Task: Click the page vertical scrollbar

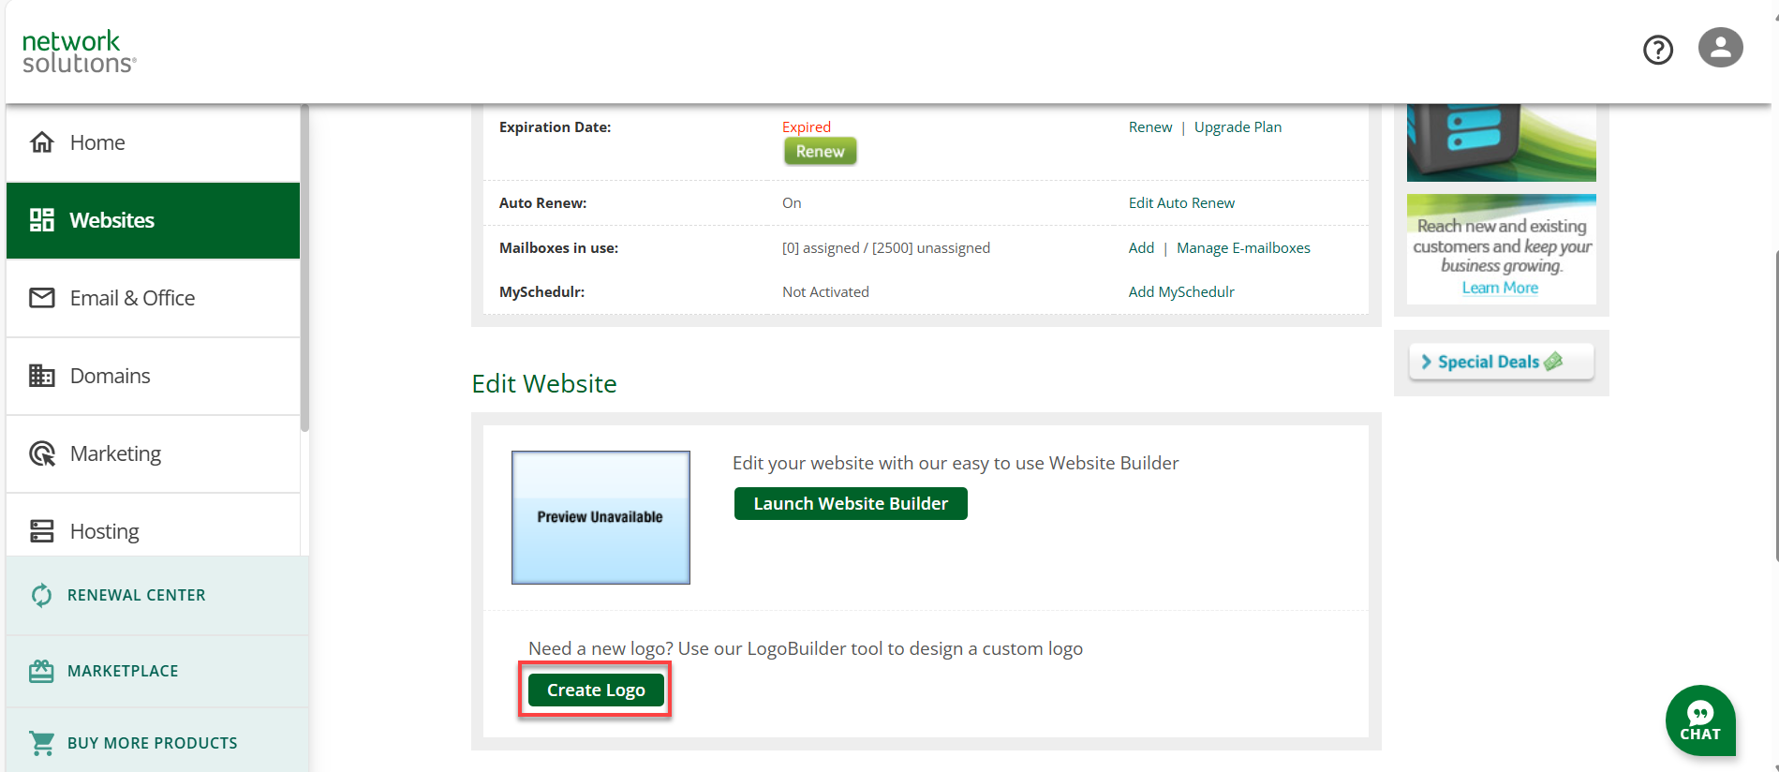Action: 1775,406
